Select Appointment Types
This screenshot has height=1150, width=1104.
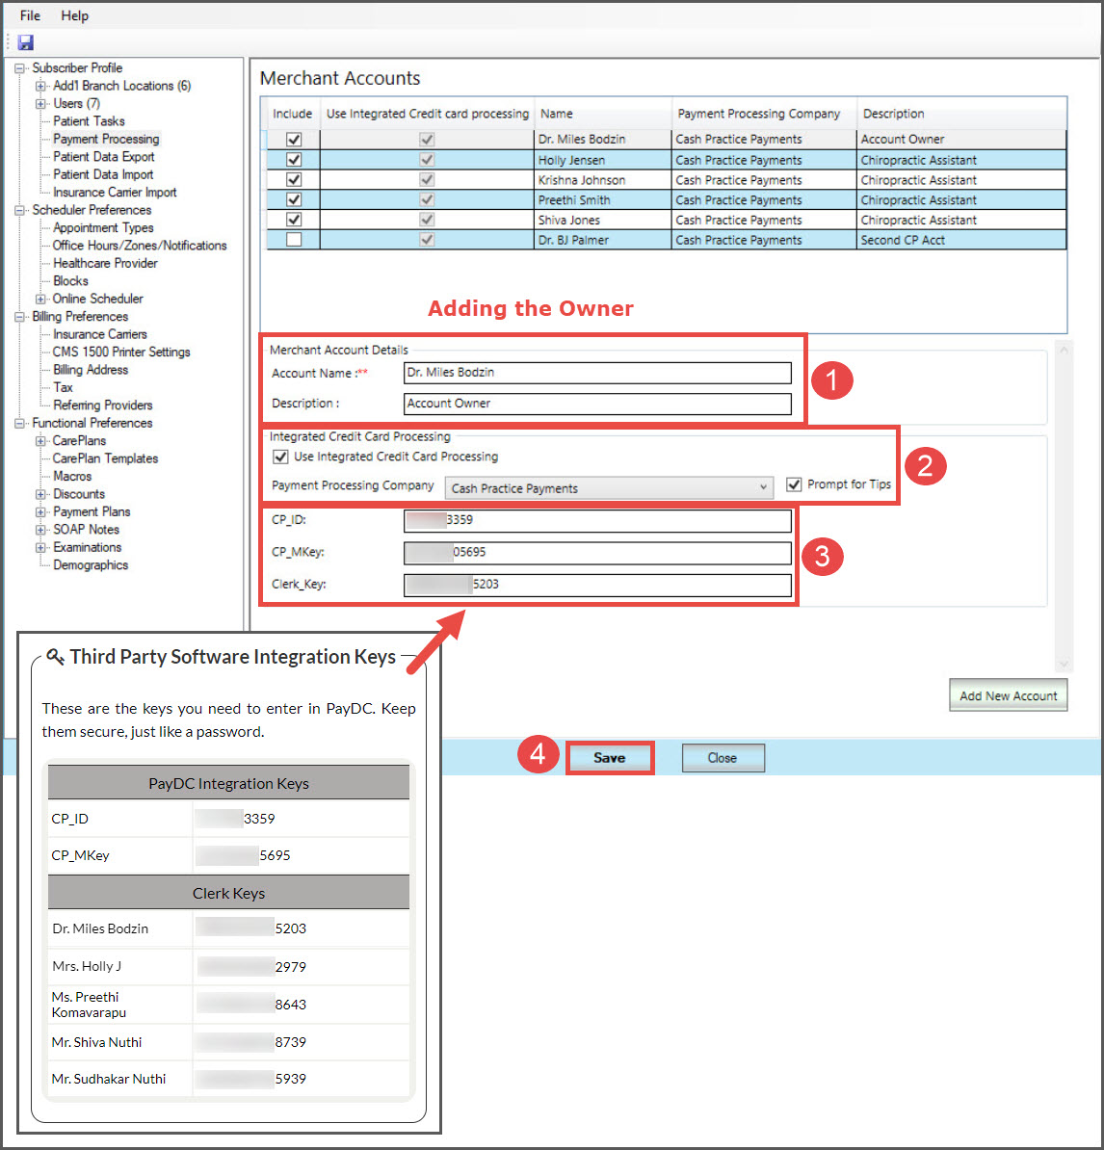(x=103, y=227)
